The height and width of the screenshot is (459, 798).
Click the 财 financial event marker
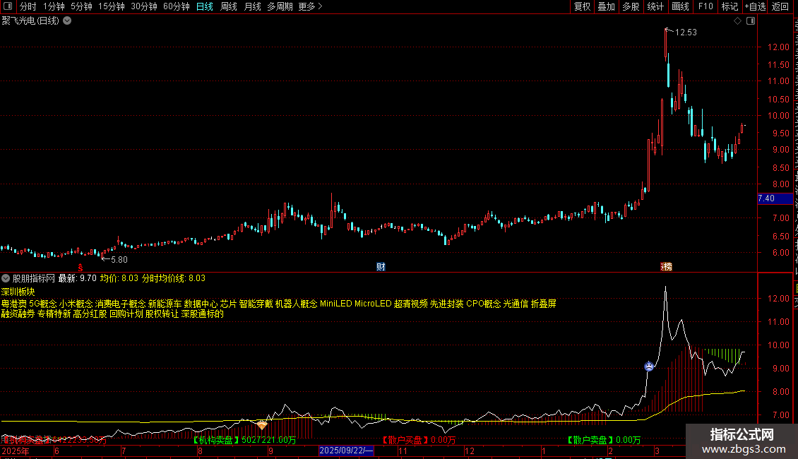coord(381,267)
